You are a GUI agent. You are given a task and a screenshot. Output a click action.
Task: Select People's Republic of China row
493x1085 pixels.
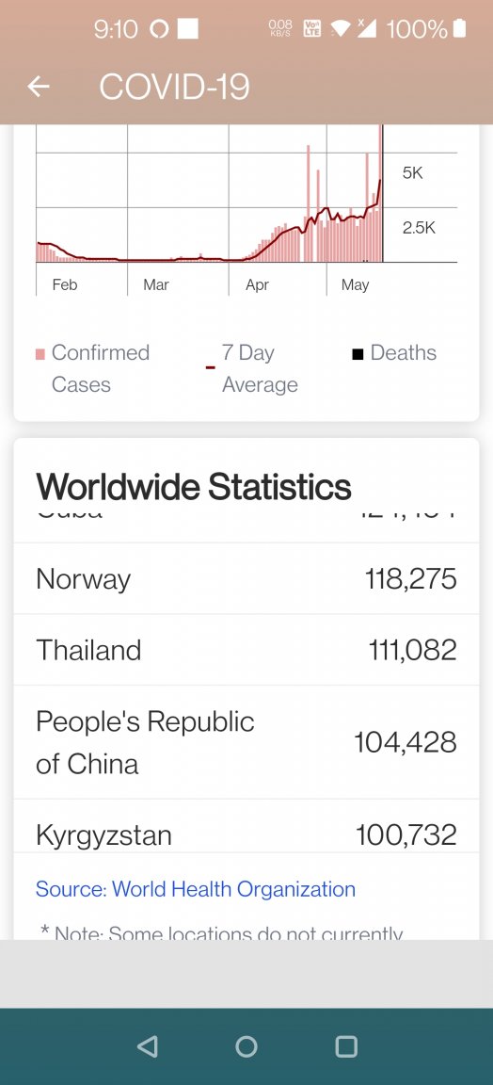(246, 742)
